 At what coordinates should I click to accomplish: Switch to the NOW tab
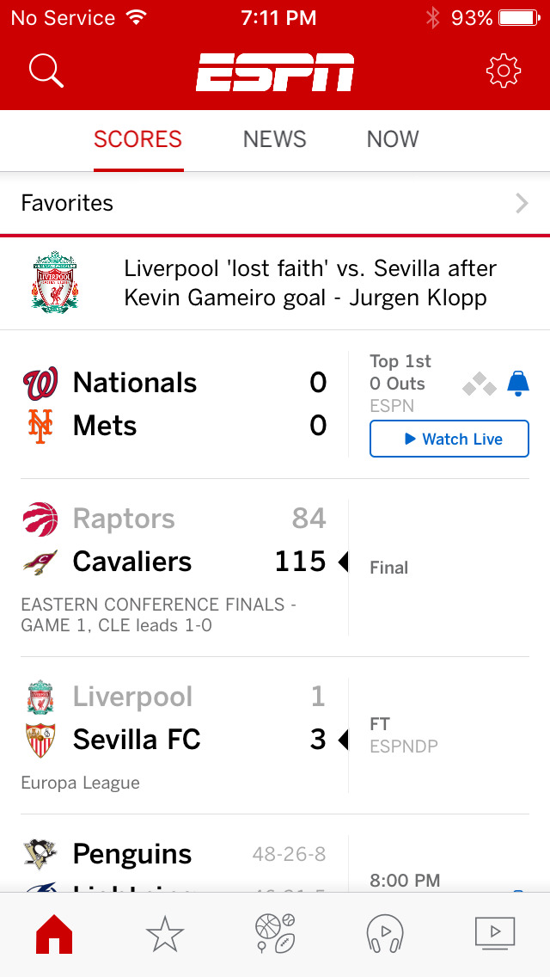[393, 139]
